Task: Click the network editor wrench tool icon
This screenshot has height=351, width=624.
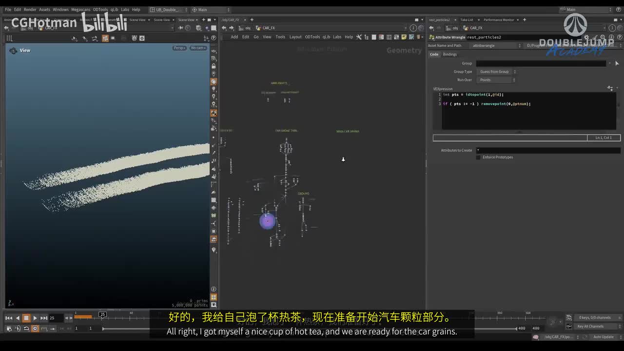Action: point(359,37)
